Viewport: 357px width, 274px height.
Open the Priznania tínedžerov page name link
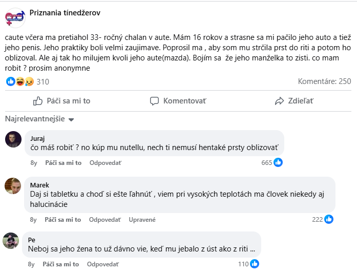tap(65, 13)
